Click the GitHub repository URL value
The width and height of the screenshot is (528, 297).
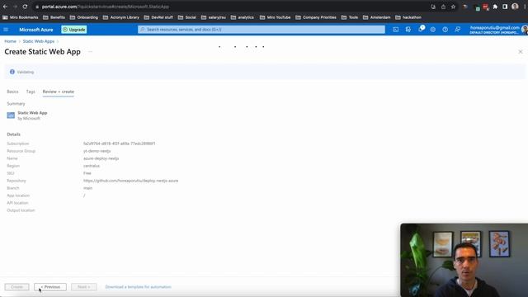pyautogui.click(x=130, y=181)
